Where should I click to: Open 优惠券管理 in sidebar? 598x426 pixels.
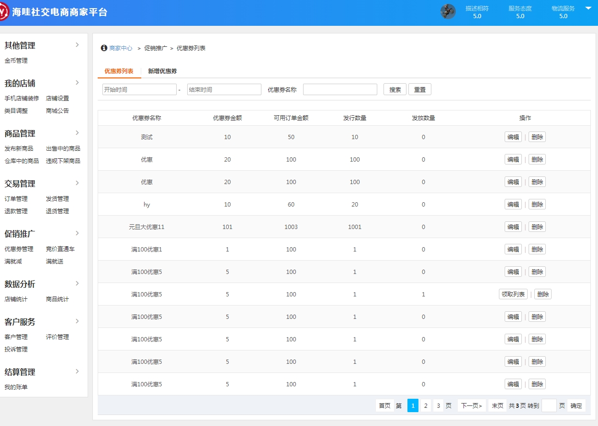tap(19, 249)
